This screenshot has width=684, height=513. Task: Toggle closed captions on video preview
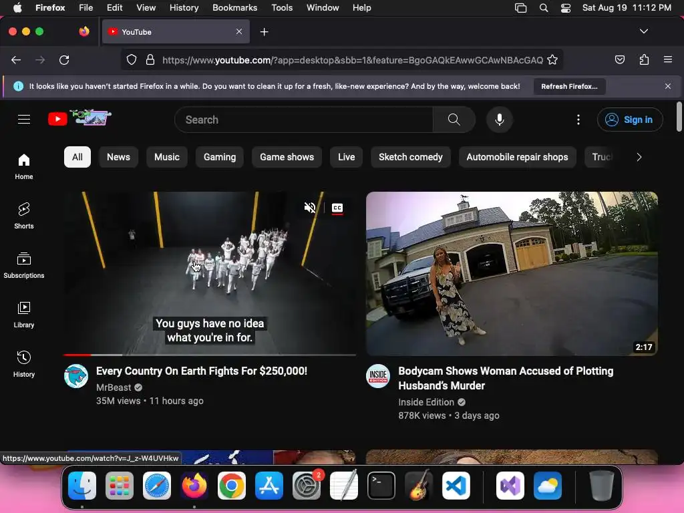pyautogui.click(x=337, y=208)
